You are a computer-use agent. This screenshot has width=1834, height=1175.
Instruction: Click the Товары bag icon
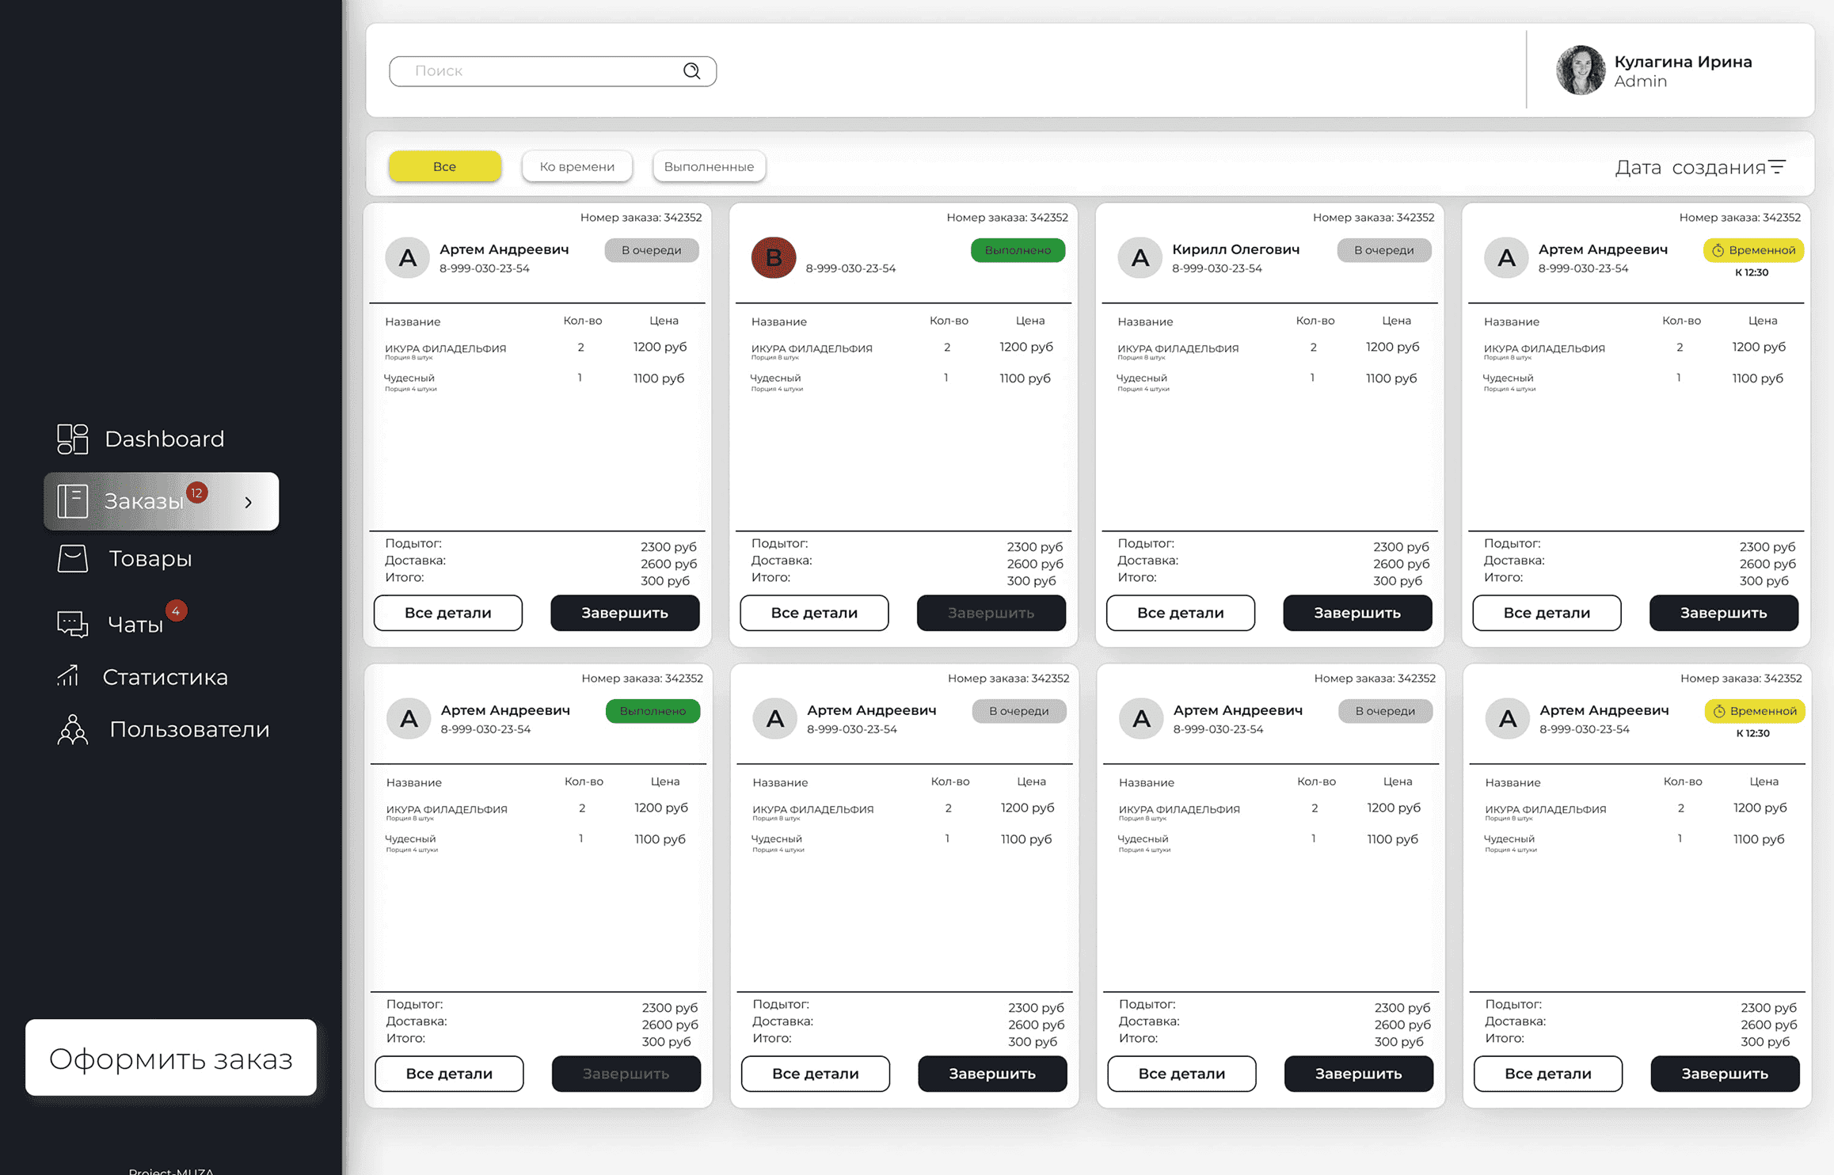click(72, 559)
